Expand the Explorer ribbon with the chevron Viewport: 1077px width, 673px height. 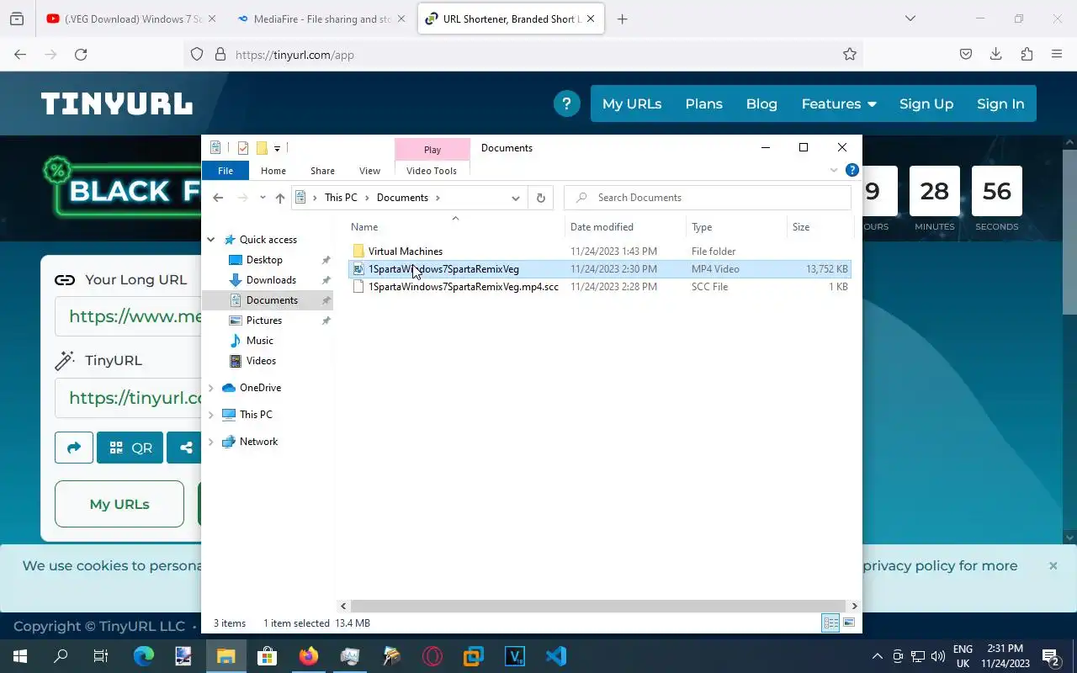tap(834, 170)
